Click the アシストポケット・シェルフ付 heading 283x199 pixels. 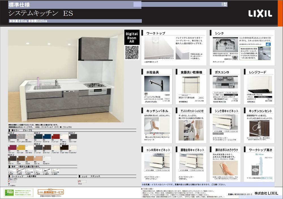[x=192, y=111]
